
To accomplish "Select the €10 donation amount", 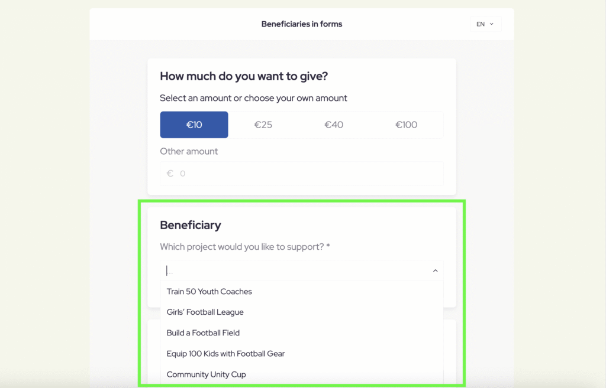I will click(194, 125).
